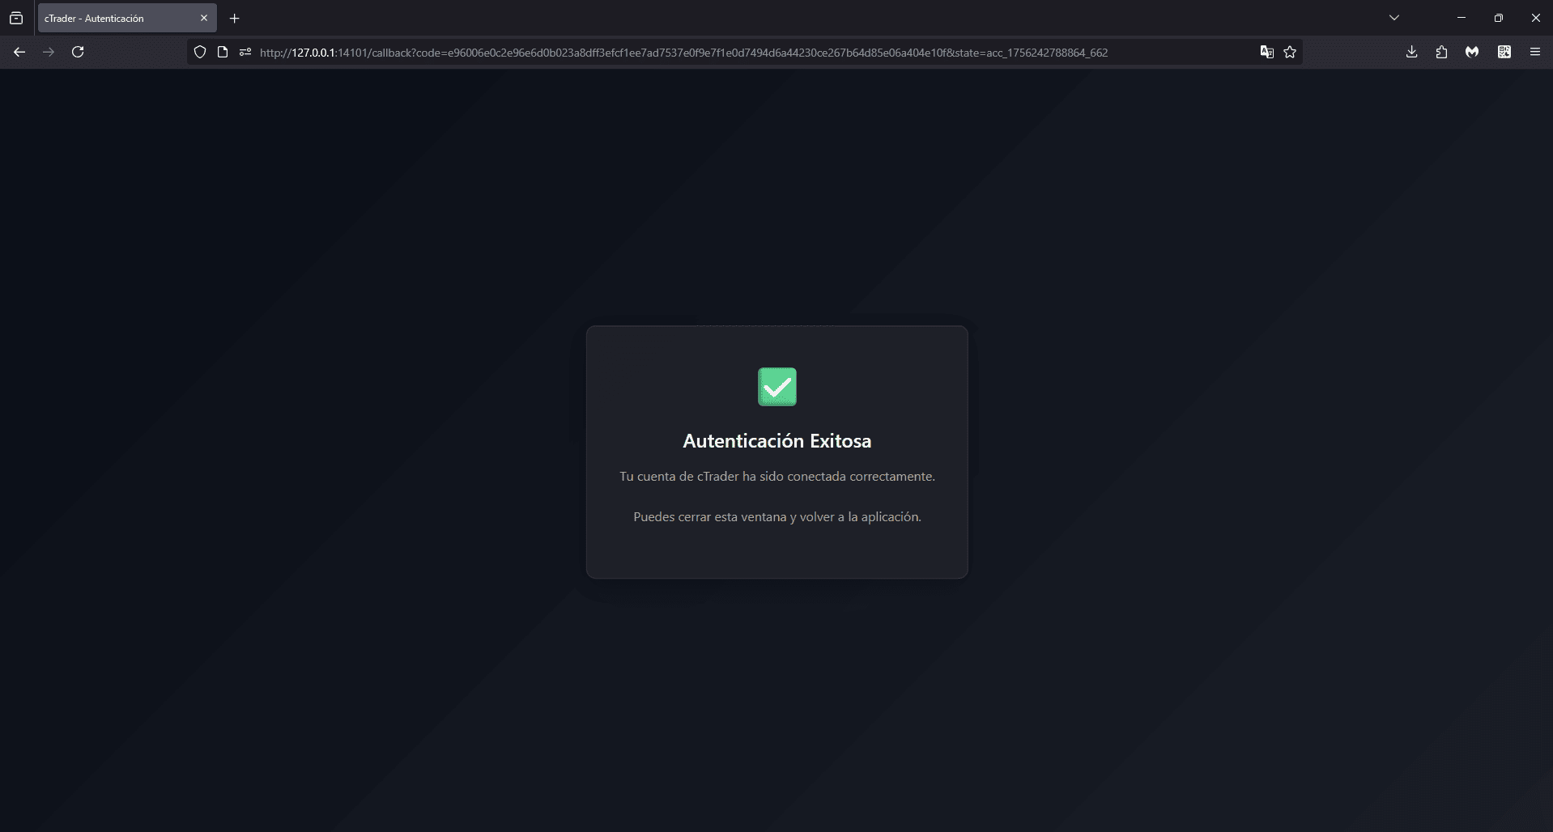Open a new tab with plus button

tap(235, 18)
